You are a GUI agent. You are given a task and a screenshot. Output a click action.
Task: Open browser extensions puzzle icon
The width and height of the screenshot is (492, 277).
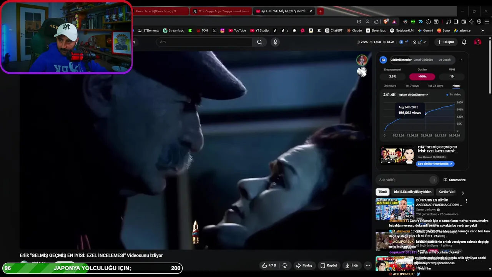(x=429, y=22)
